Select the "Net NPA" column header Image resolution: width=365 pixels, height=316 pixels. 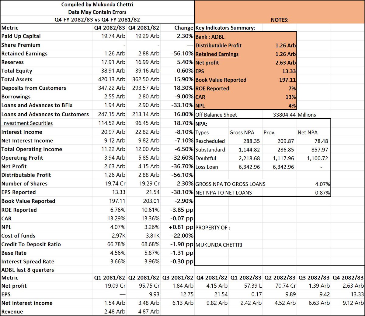[308, 133]
